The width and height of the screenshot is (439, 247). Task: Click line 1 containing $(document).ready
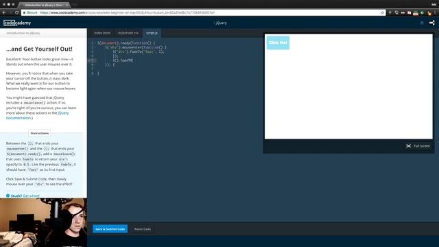[126, 43]
